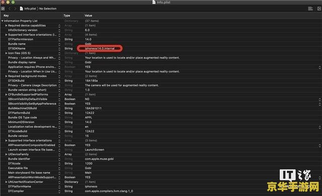322x196 pixels.
Task: Select the InfoDictionary version key
Action: coord(23,30)
